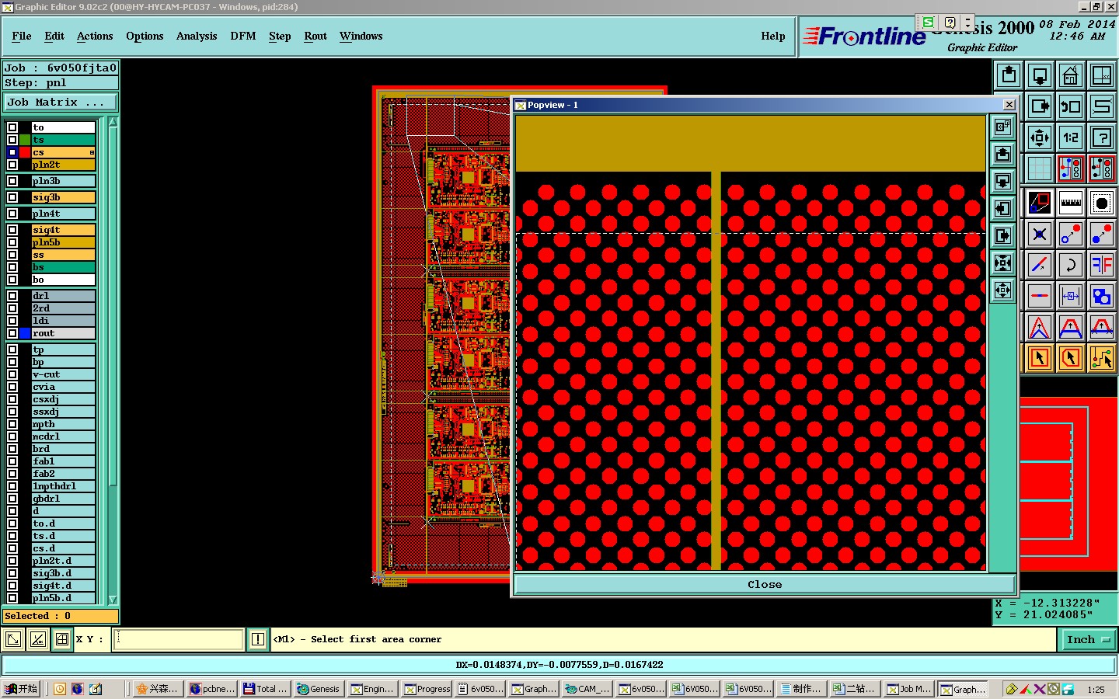Image resolution: width=1119 pixels, height=699 pixels.
Task: Toggle display checkbox for layer mcdrl
Action: click(x=12, y=436)
